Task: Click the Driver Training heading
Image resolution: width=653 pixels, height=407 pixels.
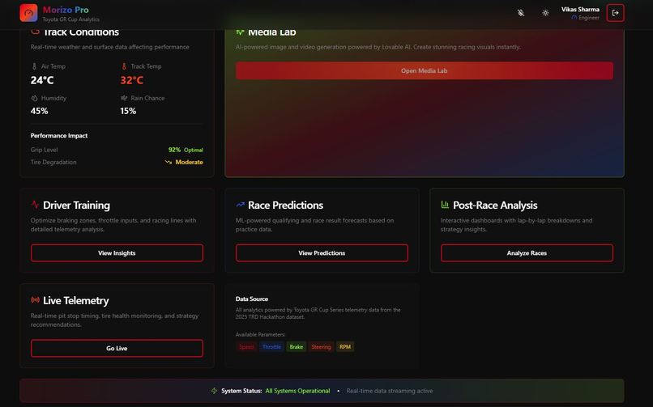Action: click(77, 205)
